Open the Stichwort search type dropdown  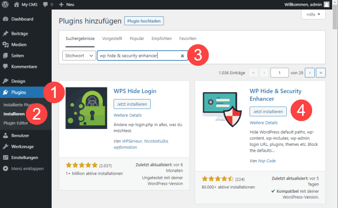79,55
